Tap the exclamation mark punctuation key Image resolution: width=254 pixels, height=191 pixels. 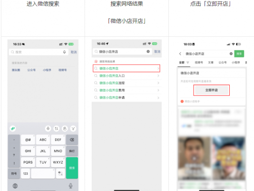pos(14,163)
